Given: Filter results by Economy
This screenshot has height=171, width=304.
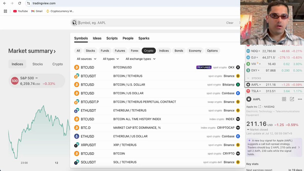Looking at the screenshot, I should [x=195, y=51].
